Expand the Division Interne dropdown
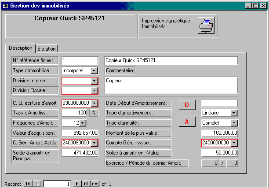The width and height of the screenshot is (269, 188). click(94, 81)
